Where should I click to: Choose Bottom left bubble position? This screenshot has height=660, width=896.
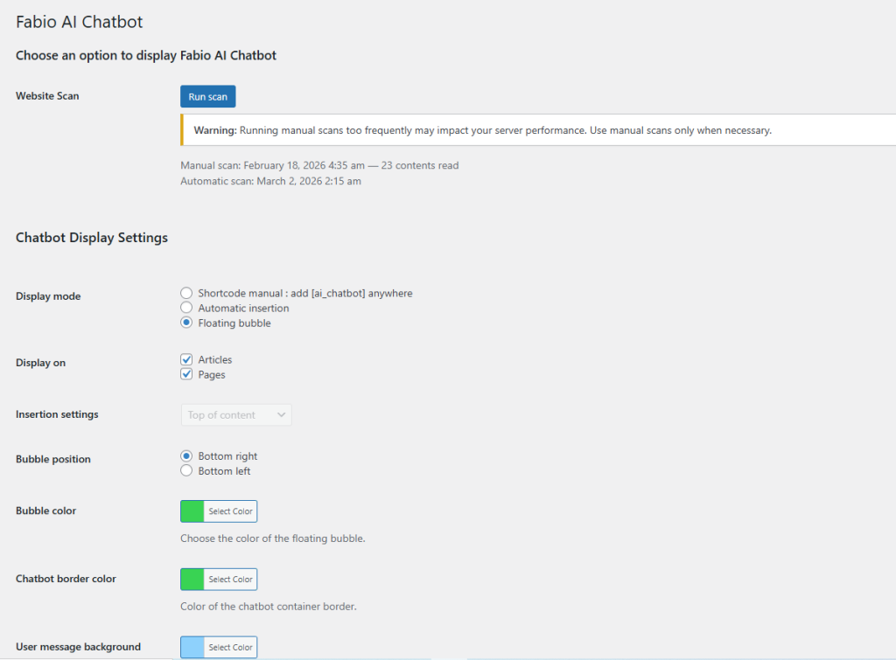186,471
